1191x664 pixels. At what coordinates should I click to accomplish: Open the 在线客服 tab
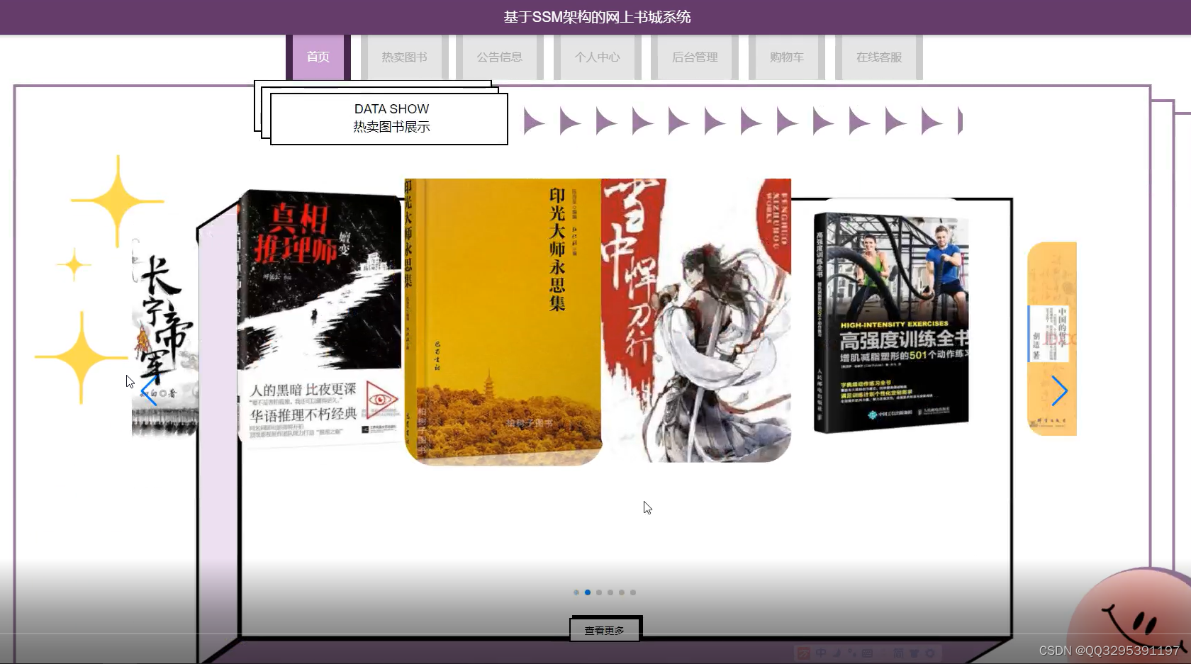[x=879, y=57]
